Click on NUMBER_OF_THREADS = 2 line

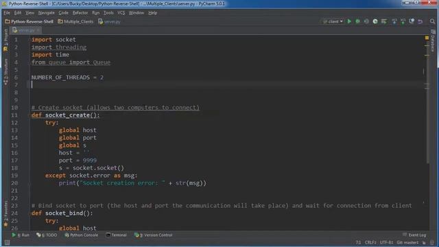click(67, 78)
